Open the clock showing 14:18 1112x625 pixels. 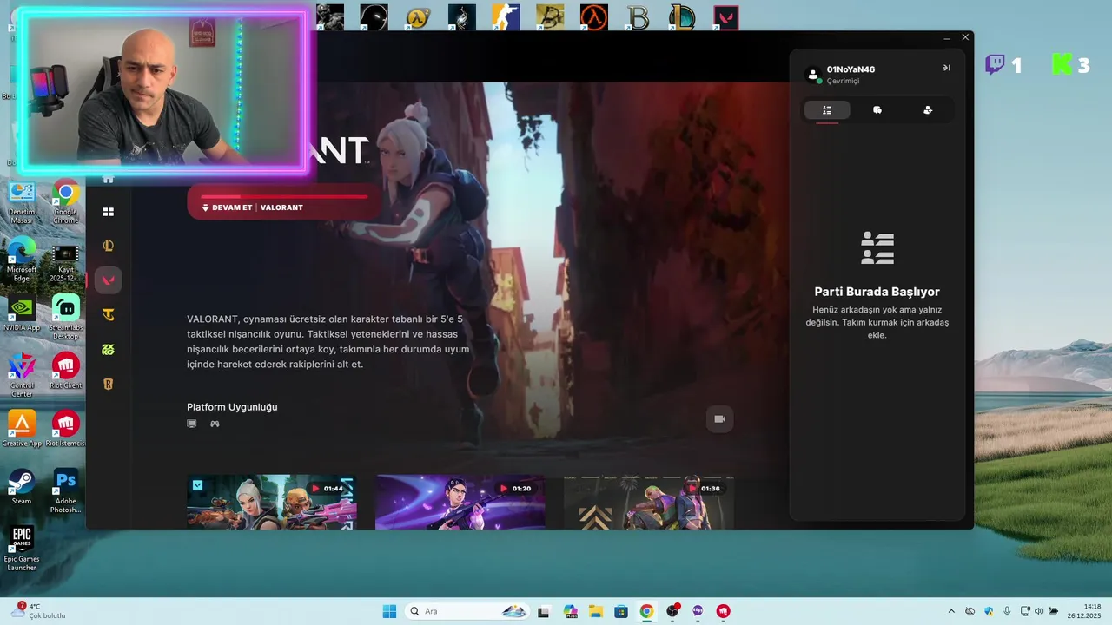click(x=1085, y=611)
